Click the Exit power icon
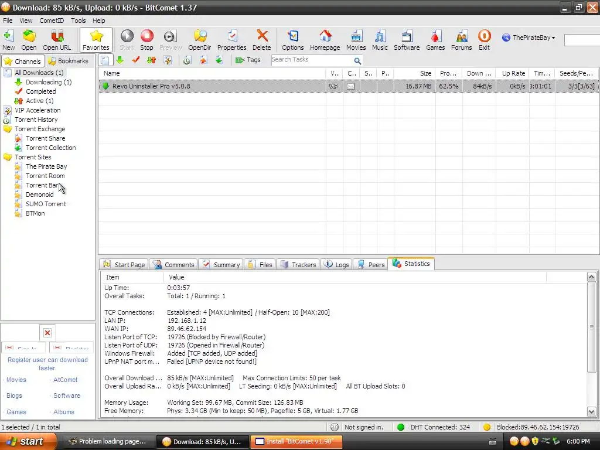Screen dimensions: 600x450 (x=484, y=40)
